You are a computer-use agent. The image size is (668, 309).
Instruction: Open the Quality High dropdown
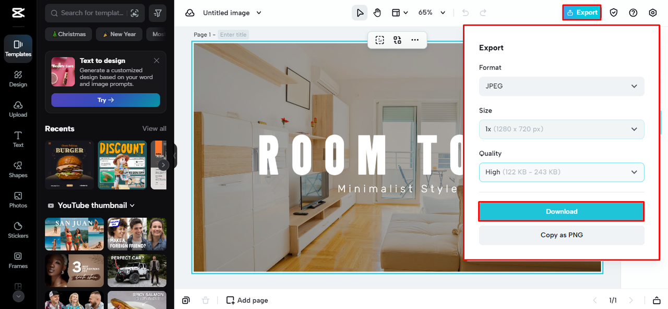(x=562, y=172)
